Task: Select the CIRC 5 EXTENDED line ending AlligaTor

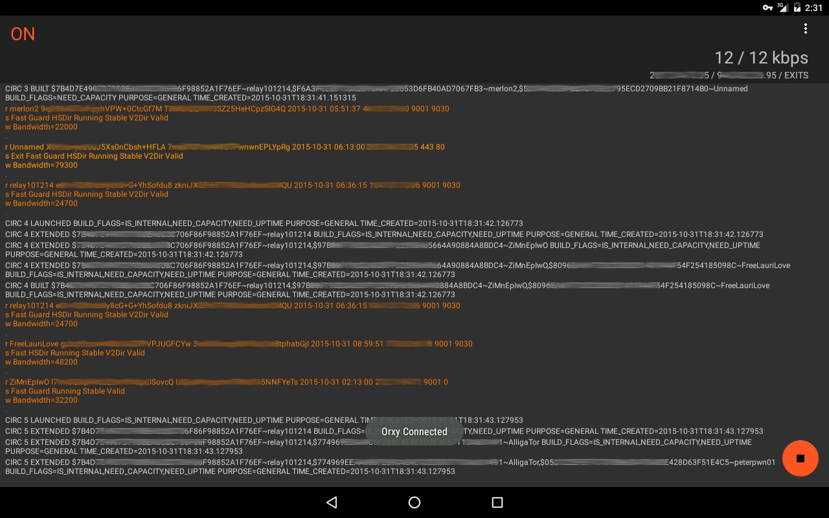Action: (x=379, y=447)
